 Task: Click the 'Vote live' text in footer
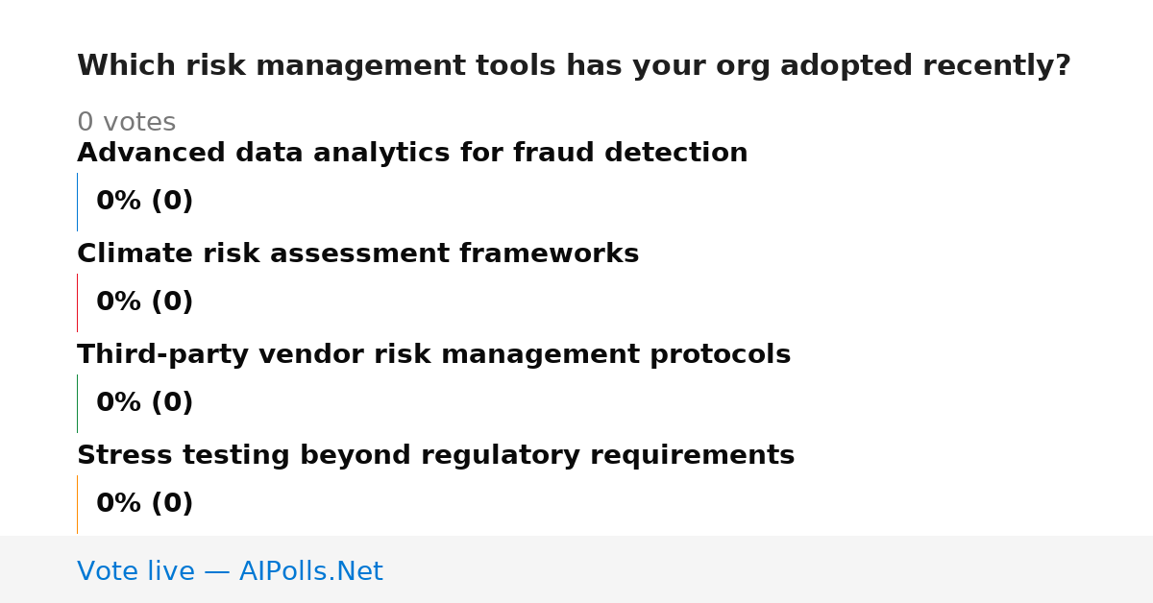pyautogui.click(x=135, y=571)
